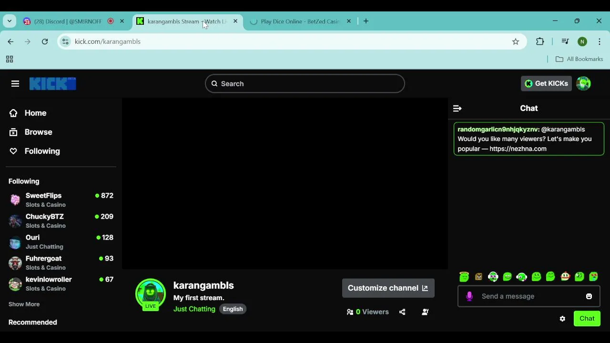
Task: Click Get KICKs button
Action: [546, 83]
